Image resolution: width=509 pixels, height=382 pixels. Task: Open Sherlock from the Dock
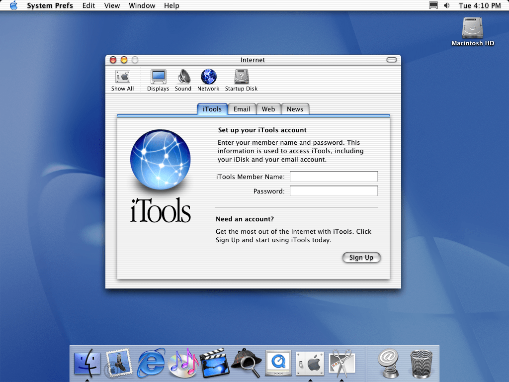point(247,363)
